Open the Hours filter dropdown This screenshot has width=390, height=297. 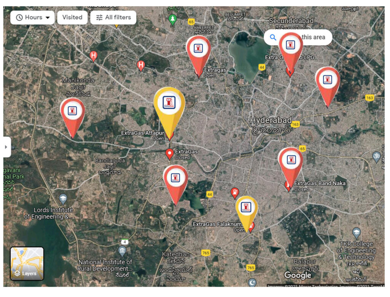point(32,17)
